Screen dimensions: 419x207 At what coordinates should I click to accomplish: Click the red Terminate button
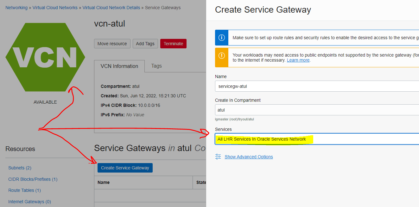tap(173, 44)
